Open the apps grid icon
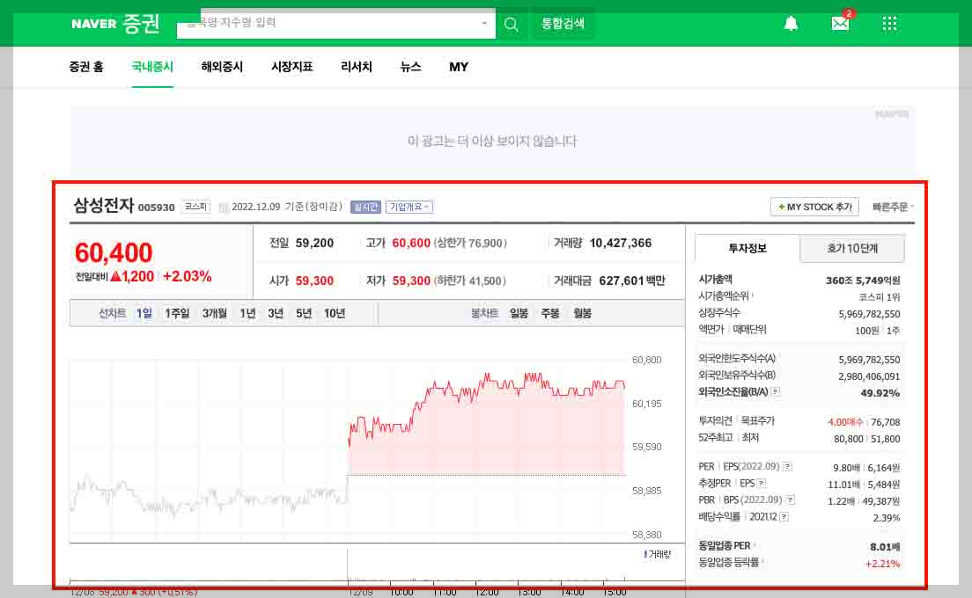Viewport: 972px width, 598px height. 889,24
